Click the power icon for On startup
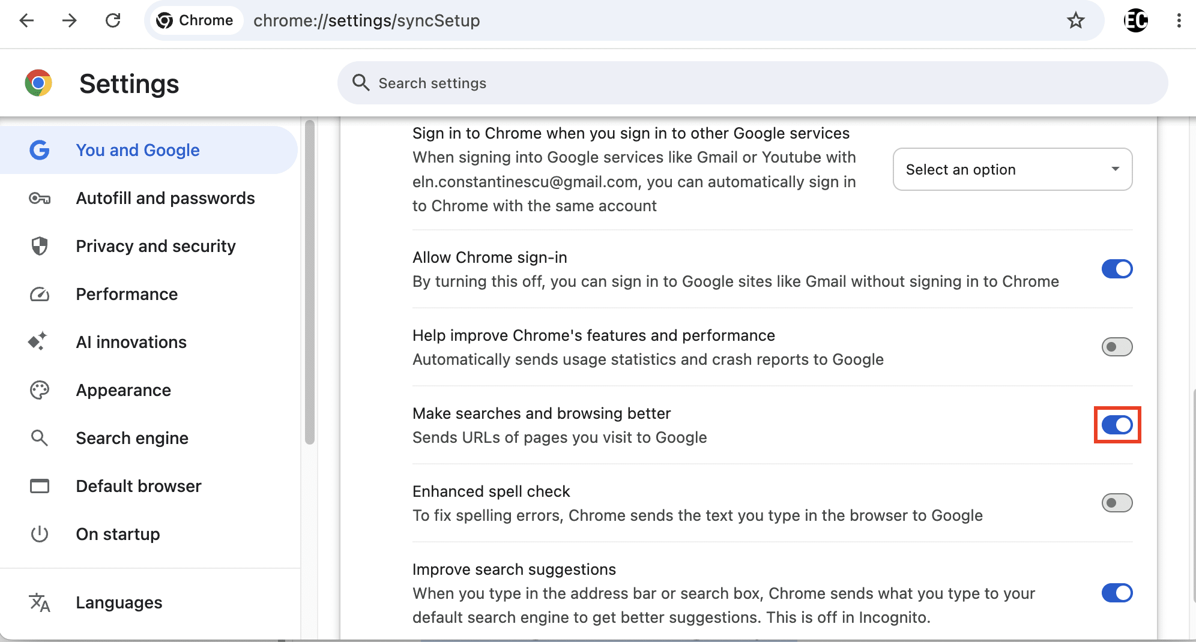The width and height of the screenshot is (1196, 642). pos(40,534)
